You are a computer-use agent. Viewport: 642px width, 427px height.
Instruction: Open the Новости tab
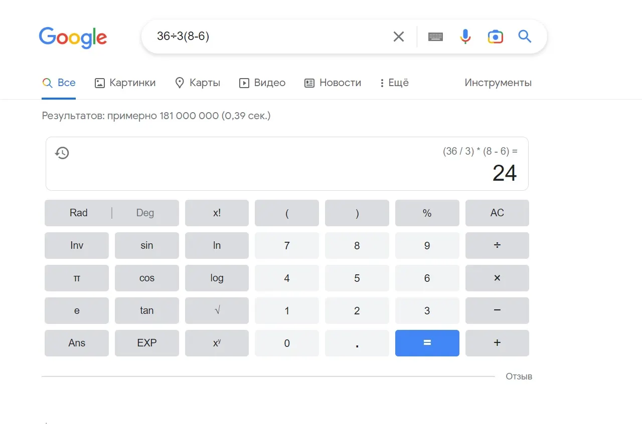point(333,83)
